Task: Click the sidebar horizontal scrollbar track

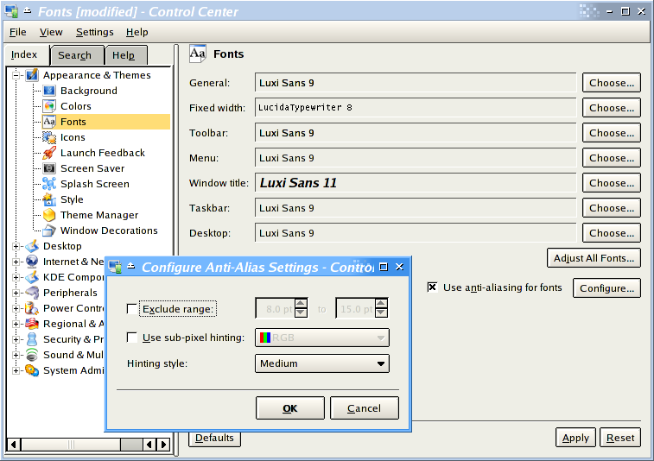Action: [78, 445]
